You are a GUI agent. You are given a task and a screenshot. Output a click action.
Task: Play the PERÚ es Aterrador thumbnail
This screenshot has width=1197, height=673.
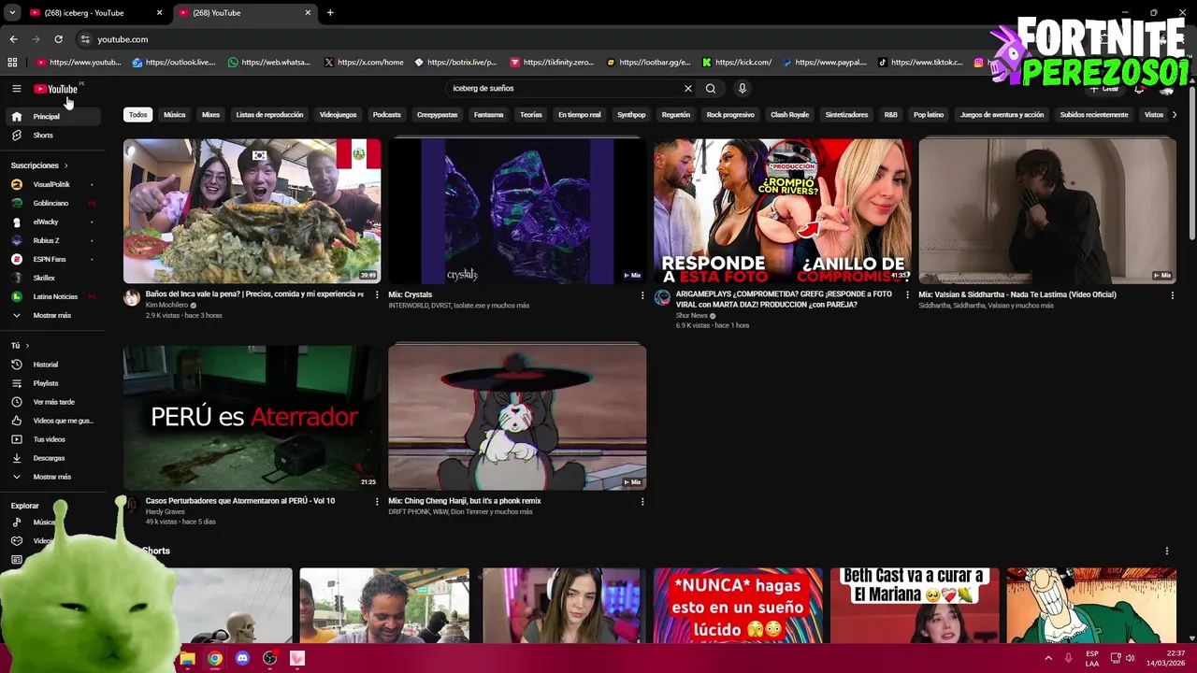click(x=252, y=418)
